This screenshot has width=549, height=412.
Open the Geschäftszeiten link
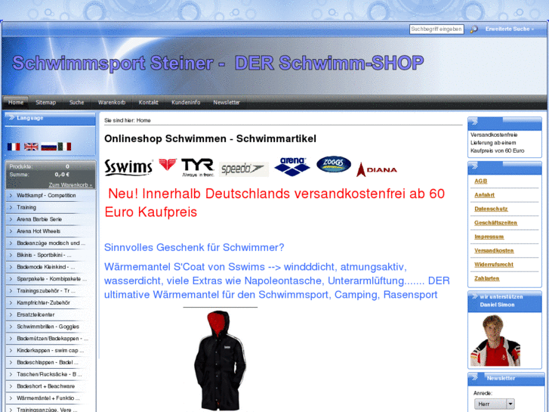coord(495,223)
